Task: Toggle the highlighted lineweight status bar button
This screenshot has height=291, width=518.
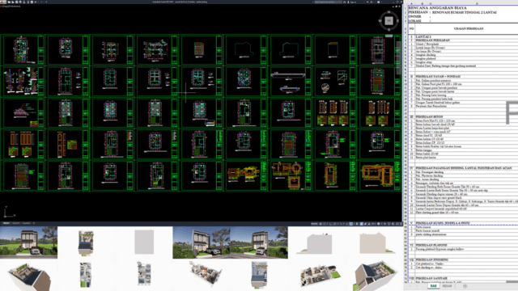Action: coord(362,224)
